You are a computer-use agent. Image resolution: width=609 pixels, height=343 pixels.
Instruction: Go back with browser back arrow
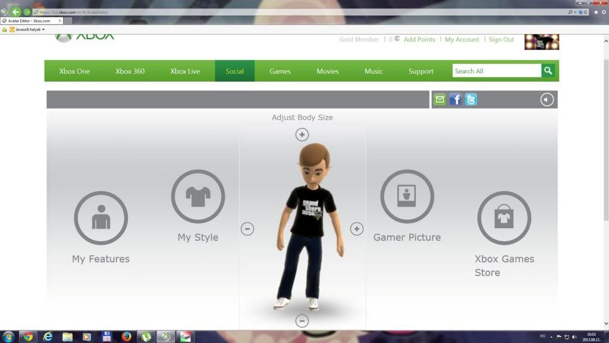[x=15, y=12]
